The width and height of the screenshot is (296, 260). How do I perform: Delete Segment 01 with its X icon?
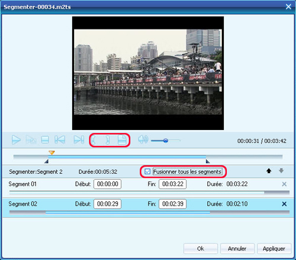click(x=284, y=184)
